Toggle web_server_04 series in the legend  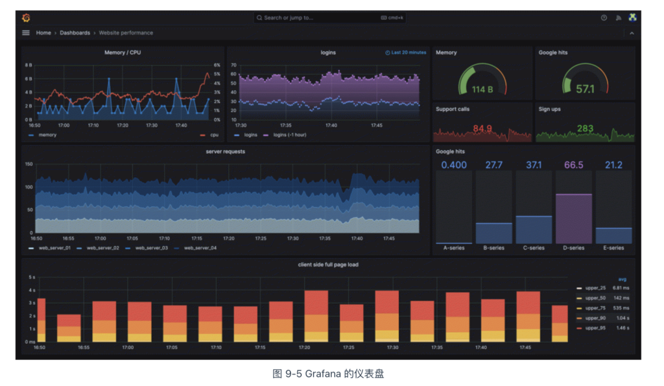coord(200,248)
